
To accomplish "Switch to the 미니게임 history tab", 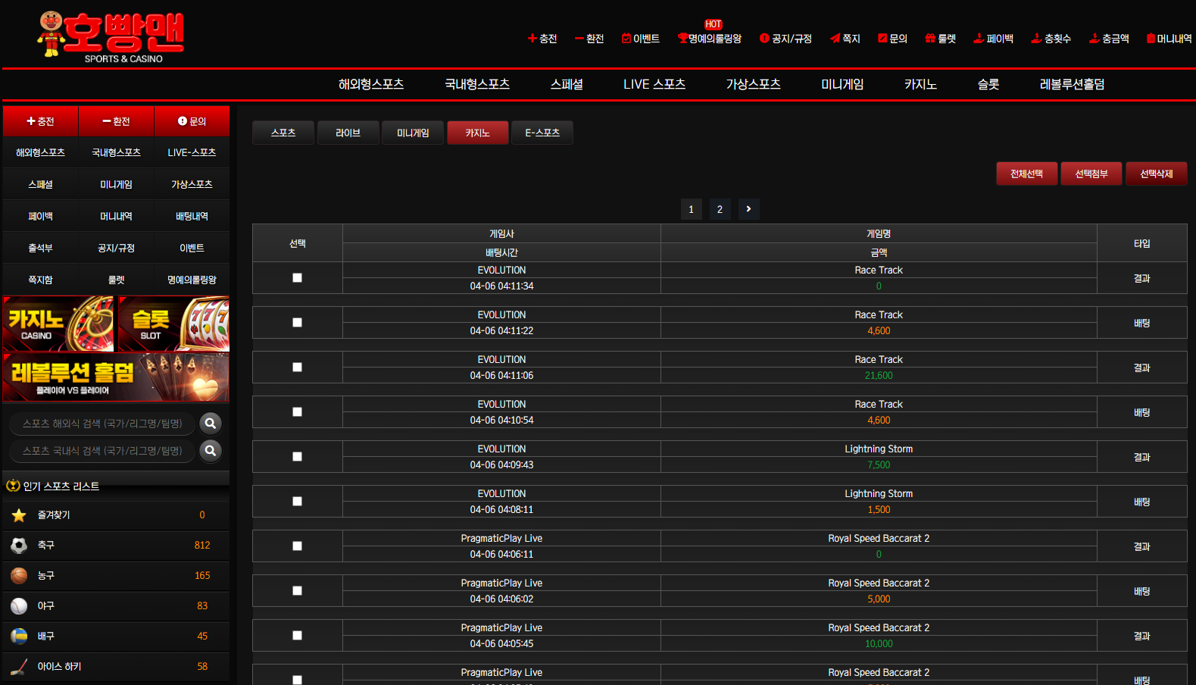I will (x=413, y=133).
